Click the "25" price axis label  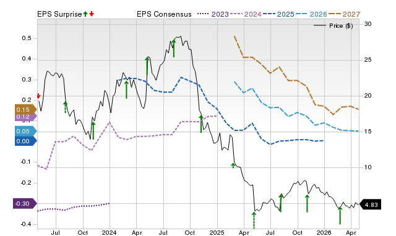(x=368, y=60)
